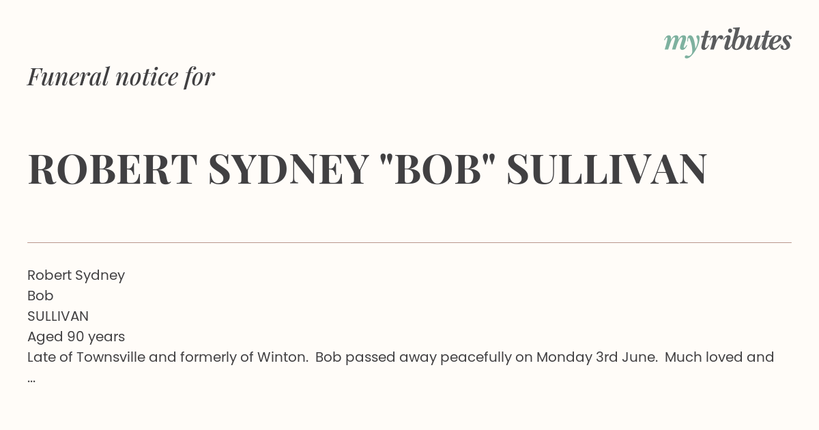819x430 pixels.
Task: Click the "Robert Sydney" body text line
Action: click(76, 276)
